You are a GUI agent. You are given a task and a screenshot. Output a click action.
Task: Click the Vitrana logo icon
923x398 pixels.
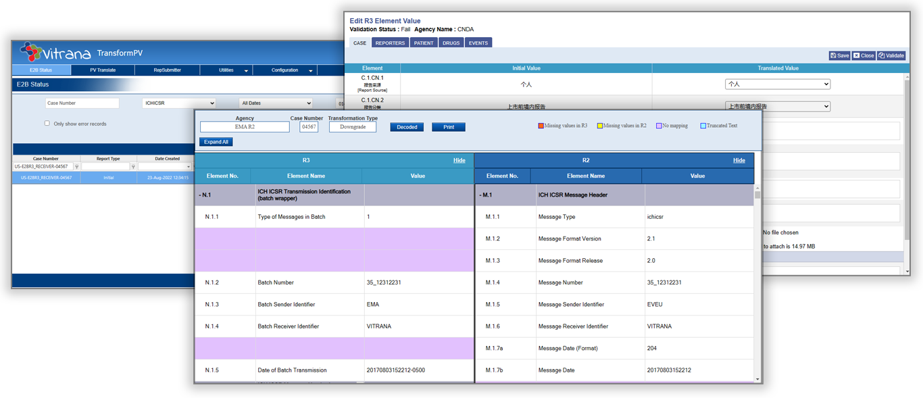click(x=31, y=52)
